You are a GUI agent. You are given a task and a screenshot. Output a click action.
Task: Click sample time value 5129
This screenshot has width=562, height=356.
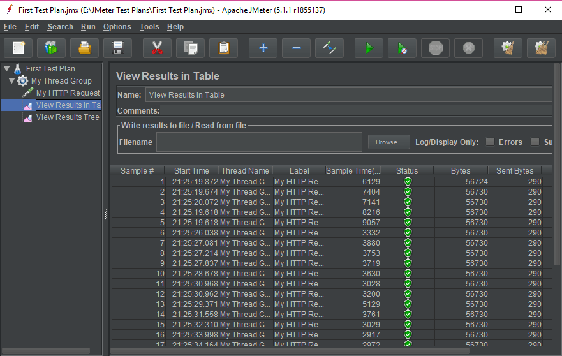(x=371, y=304)
